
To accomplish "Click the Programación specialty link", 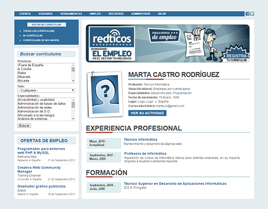I will (182, 93).
